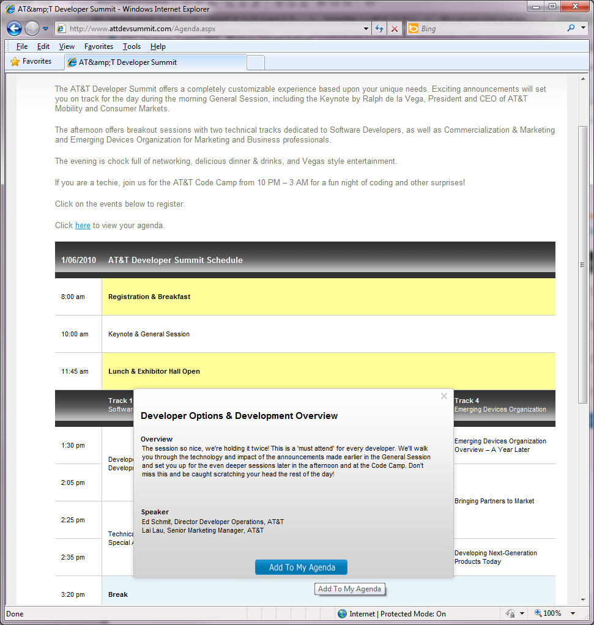
Task: Click the Bing search input box
Action: (492, 29)
